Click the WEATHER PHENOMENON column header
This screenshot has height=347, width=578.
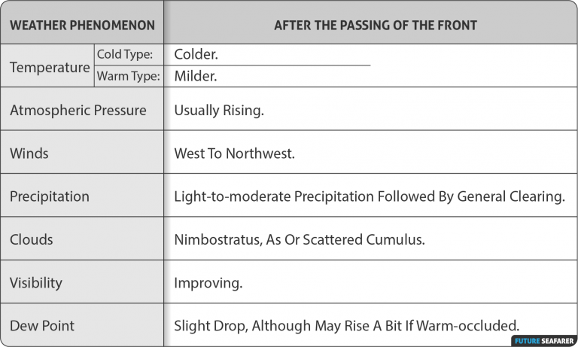[82, 25]
